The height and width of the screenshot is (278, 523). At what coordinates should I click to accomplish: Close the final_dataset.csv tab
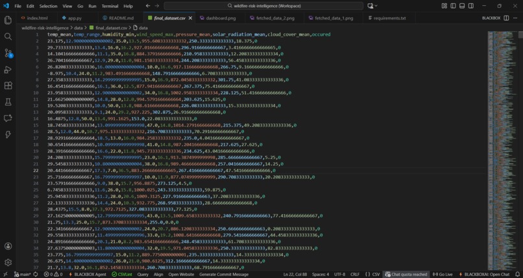point(191,18)
